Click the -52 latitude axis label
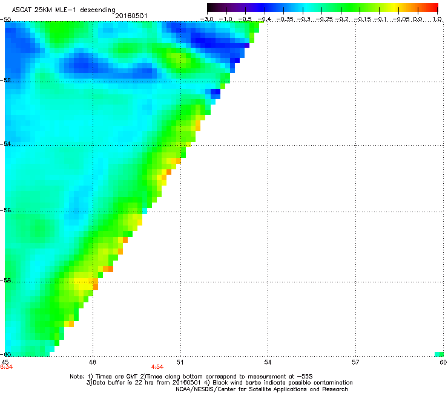 click(x=5, y=80)
